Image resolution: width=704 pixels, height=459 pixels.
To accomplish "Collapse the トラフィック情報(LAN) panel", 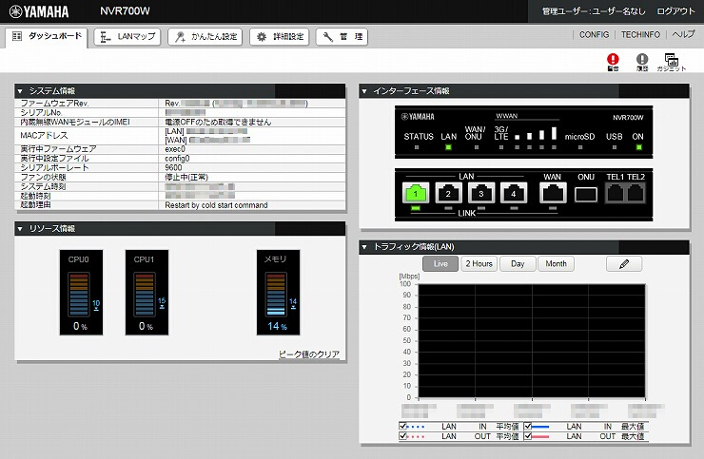I will coord(364,247).
